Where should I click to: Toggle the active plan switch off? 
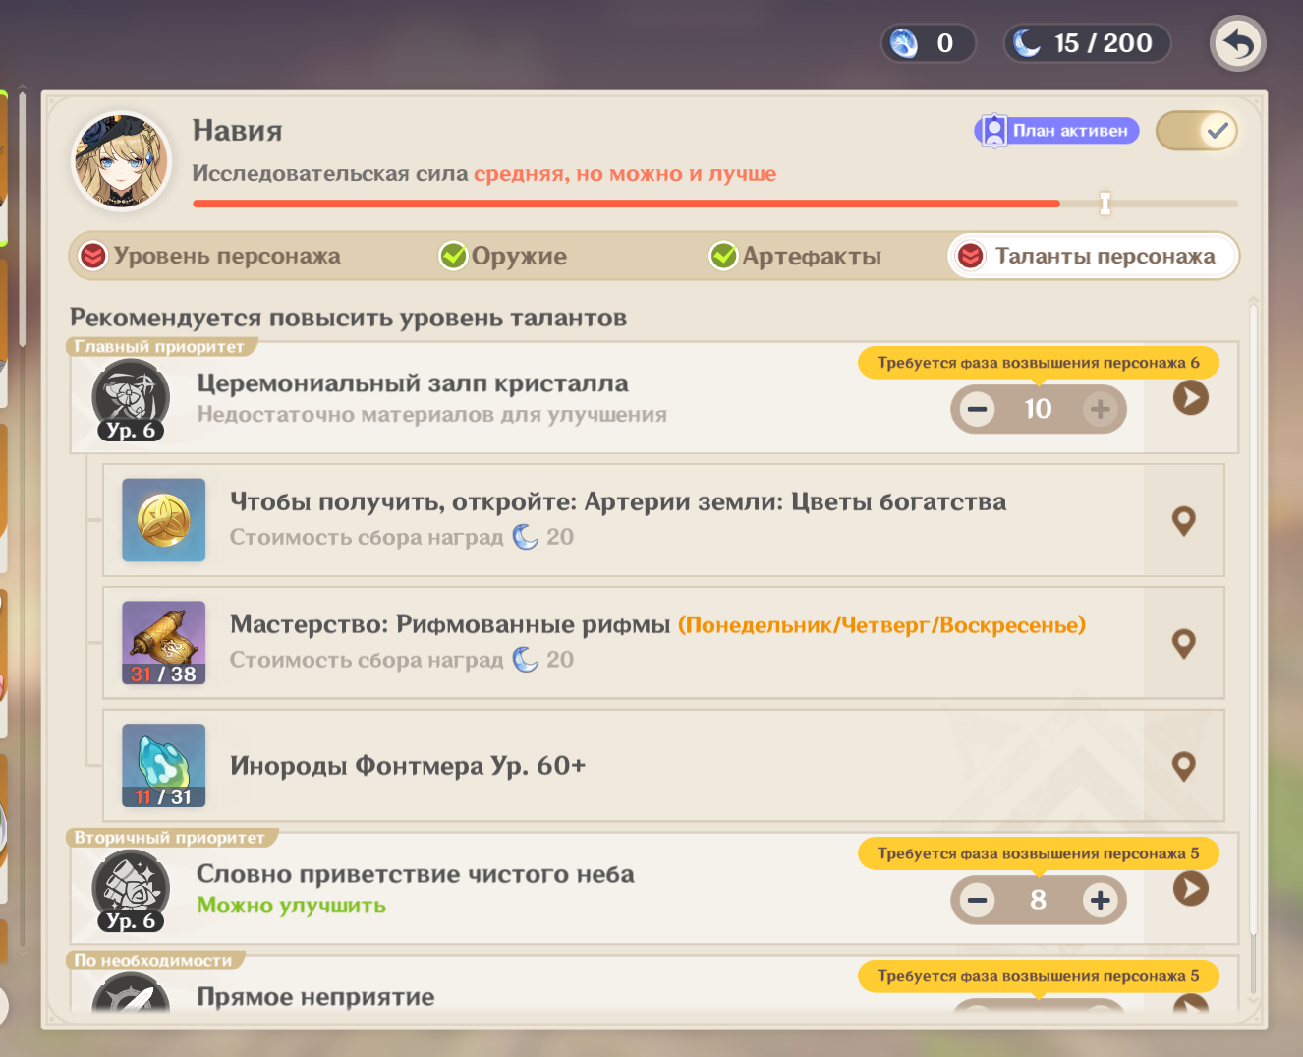coord(1196,131)
